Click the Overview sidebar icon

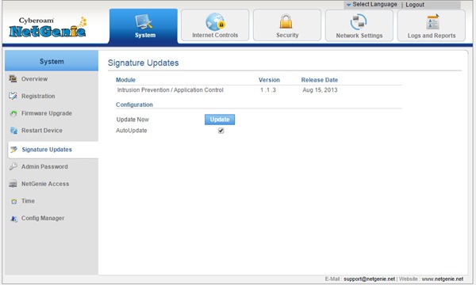13,78
